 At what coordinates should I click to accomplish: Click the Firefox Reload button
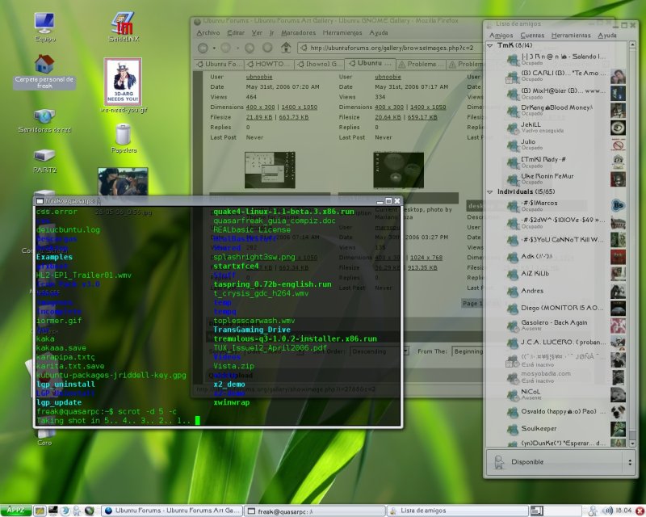(x=250, y=48)
